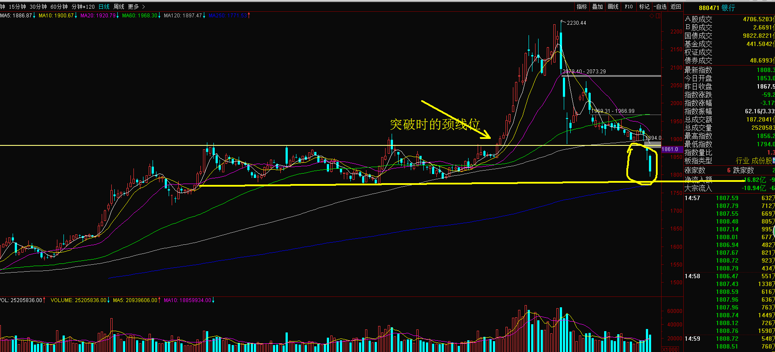Switch to the 日线 daily period
Screen dimensions: 775x352
coord(104,7)
